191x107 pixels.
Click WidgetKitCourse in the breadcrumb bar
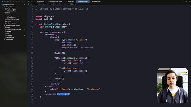pos(33,4)
